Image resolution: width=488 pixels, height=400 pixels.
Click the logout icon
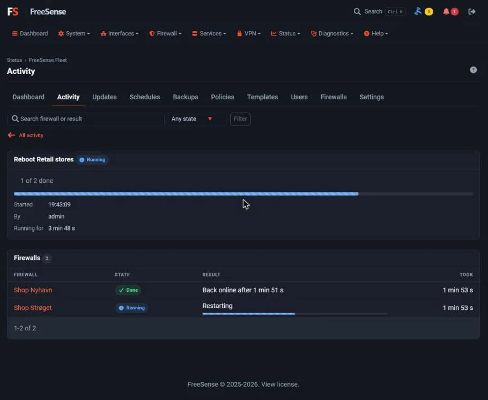[x=472, y=11]
